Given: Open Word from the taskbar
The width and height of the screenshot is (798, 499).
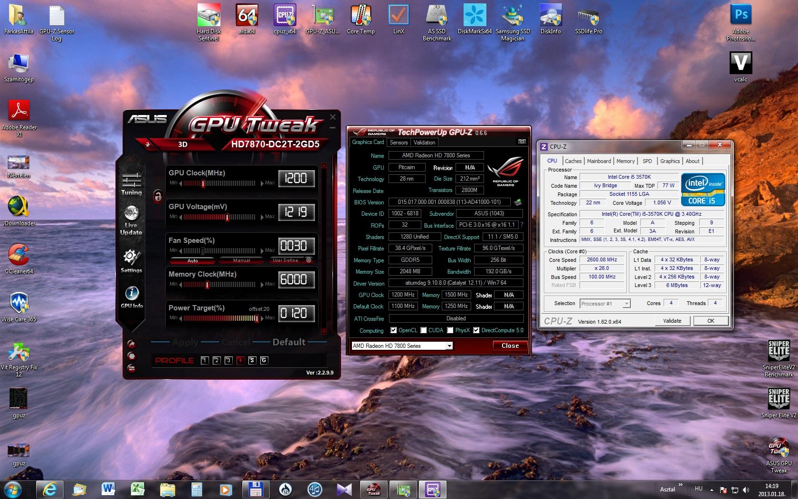Looking at the screenshot, I should click(x=108, y=489).
